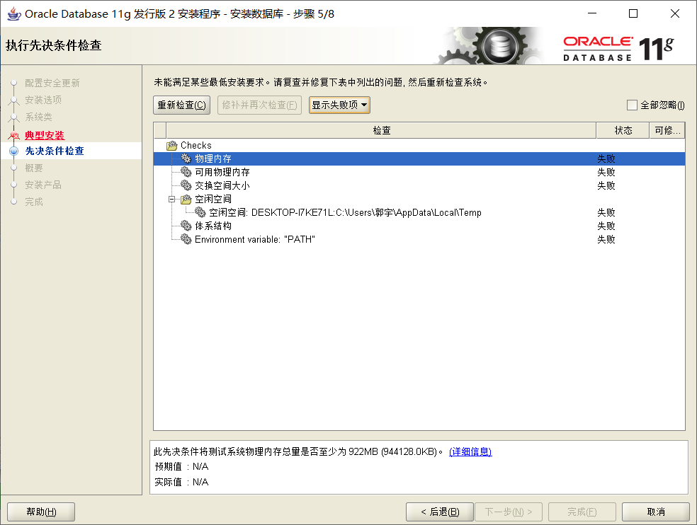This screenshot has height=525, width=697.
Task: Select the 体系结构 check row
Action: tap(419, 226)
